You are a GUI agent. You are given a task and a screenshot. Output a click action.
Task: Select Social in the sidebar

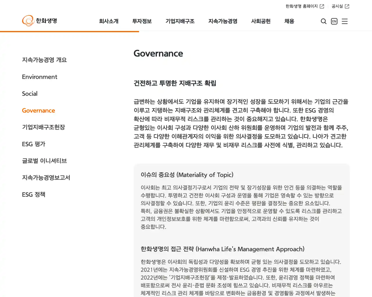(30, 94)
